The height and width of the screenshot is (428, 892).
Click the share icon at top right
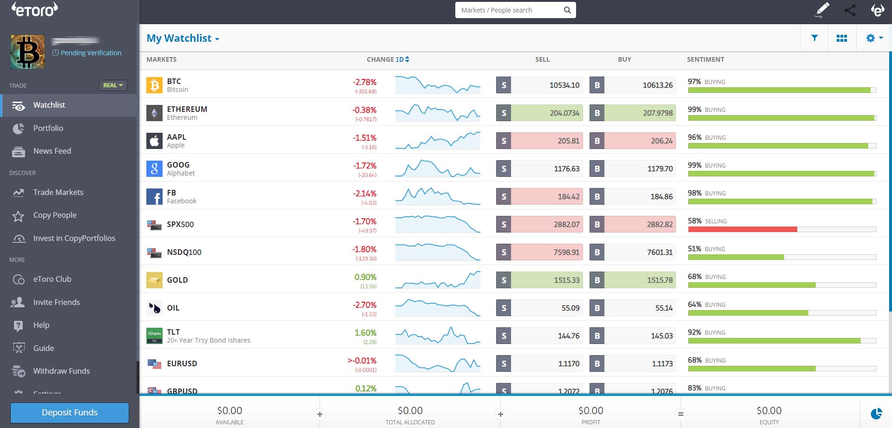tap(850, 10)
